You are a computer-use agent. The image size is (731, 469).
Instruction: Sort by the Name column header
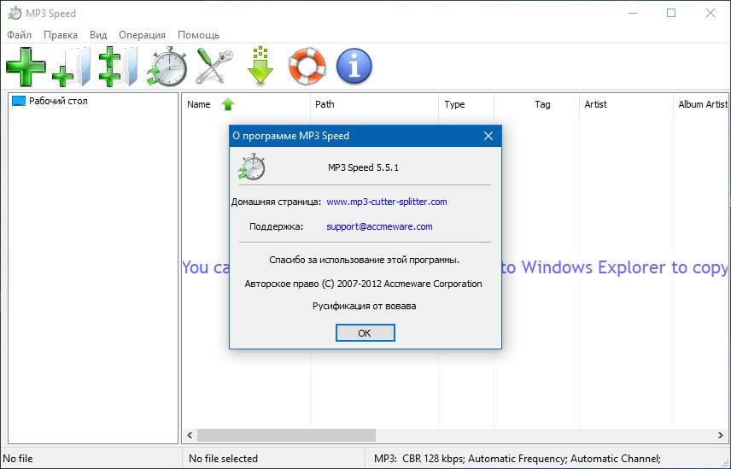tap(246, 104)
